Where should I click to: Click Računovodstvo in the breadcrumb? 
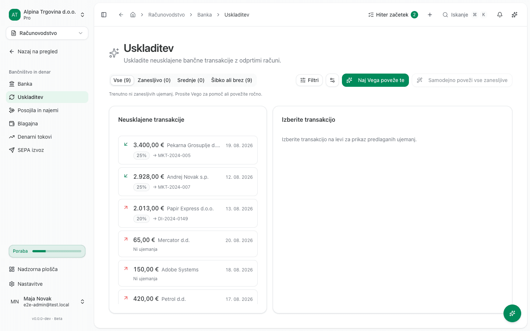tap(167, 15)
